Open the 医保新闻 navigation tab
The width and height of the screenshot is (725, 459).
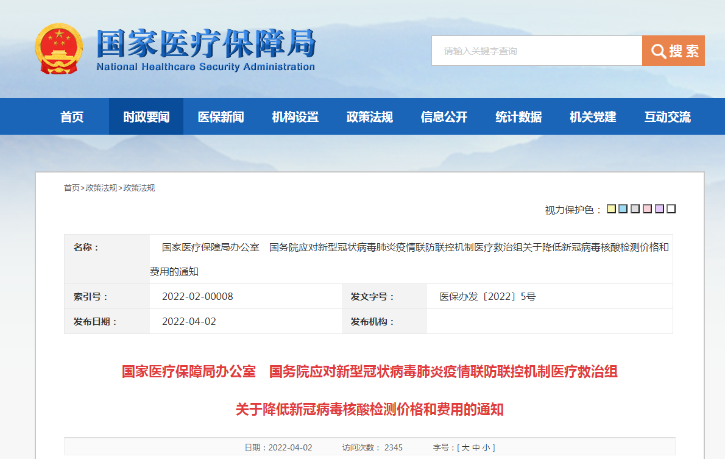221,116
